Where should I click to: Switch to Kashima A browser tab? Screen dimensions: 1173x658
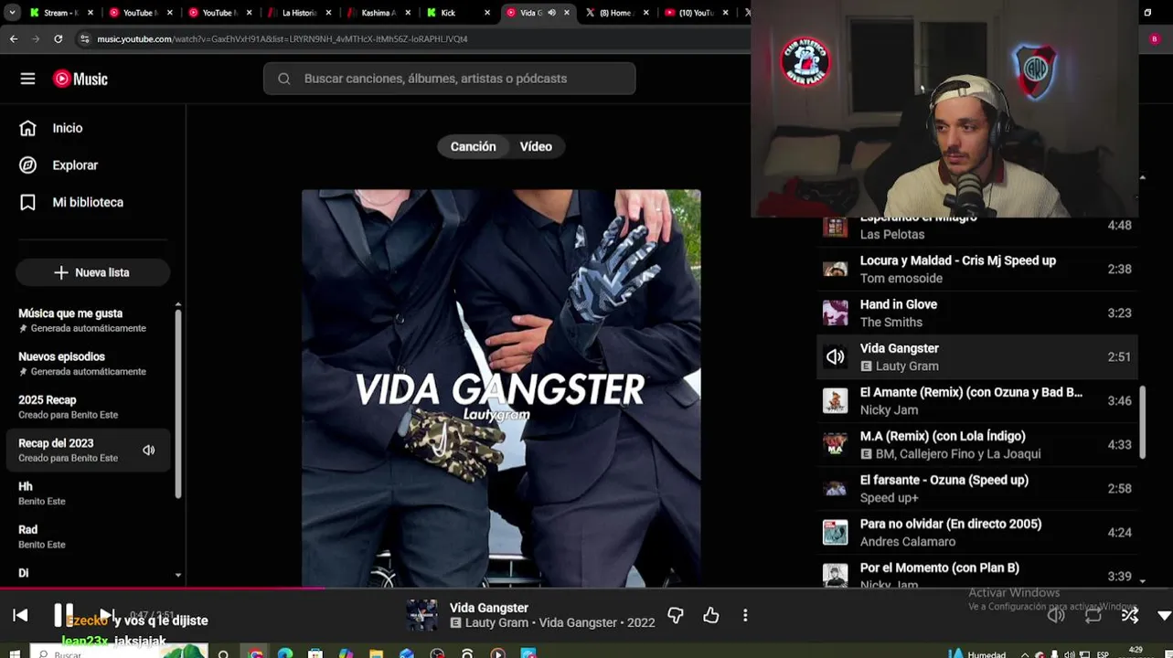(x=378, y=13)
